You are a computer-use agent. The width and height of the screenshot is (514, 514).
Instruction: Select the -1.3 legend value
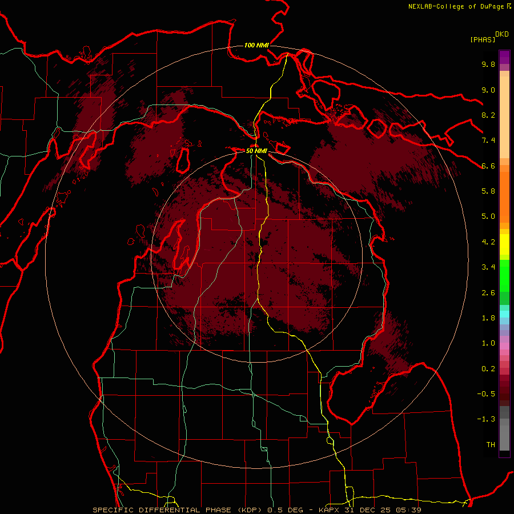[486, 419]
